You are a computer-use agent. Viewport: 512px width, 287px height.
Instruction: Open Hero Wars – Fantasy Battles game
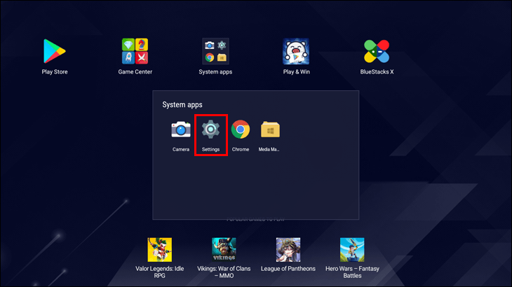(x=352, y=249)
